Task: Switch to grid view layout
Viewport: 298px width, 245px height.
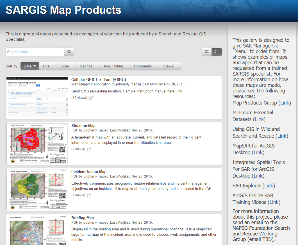Action: click(x=207, y=52)
